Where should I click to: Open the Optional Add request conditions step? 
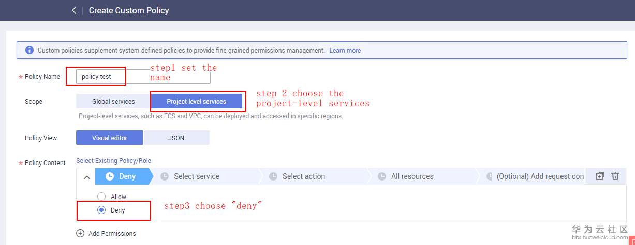(538, 176)
